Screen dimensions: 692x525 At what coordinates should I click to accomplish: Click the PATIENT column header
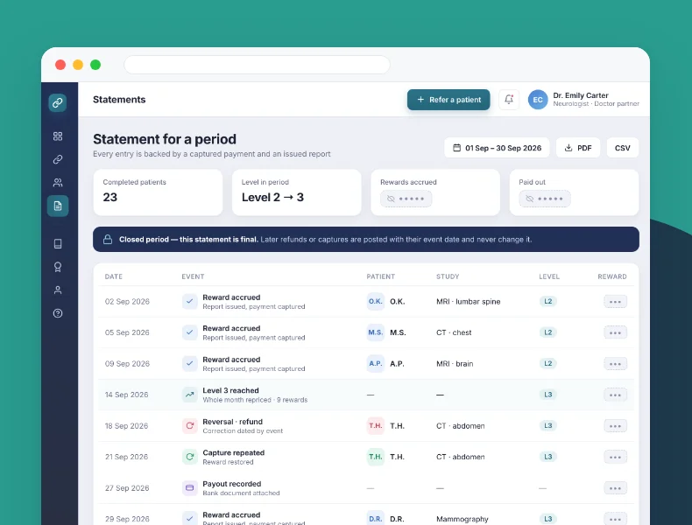[x=380, y=276]
